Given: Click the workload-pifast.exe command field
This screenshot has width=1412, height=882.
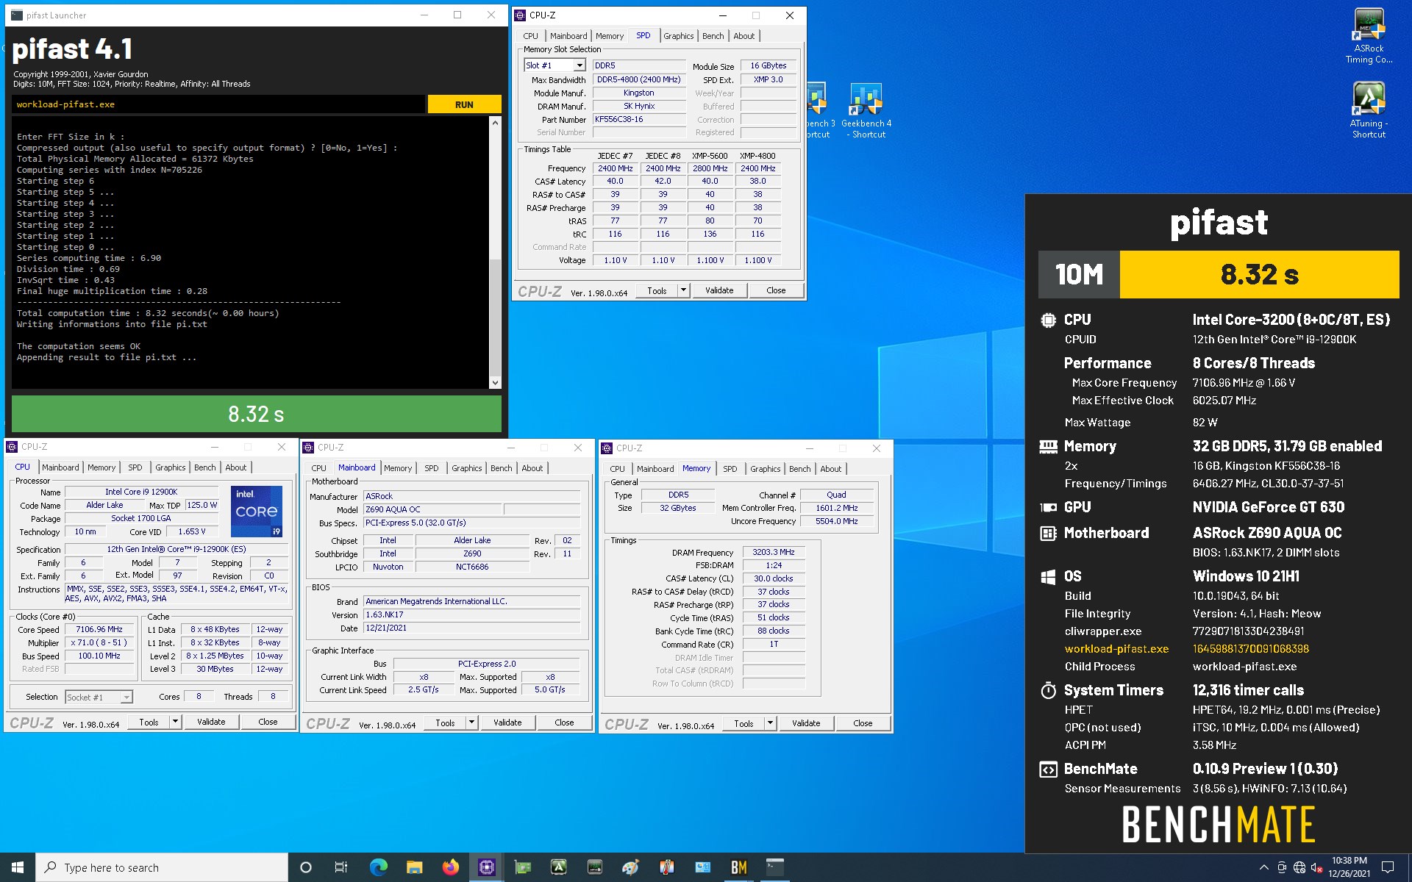Looking at the screenshot, I should click(x=218, y=104).
